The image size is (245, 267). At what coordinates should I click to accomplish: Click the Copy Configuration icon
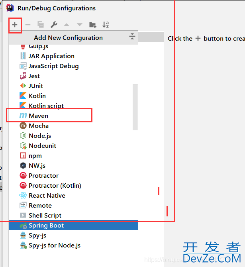tap(41, 25)
